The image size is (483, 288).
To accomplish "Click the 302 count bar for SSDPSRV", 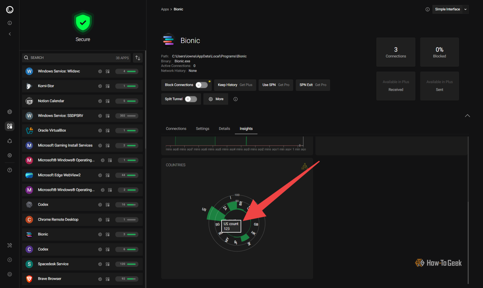I will pyautogui.click(x=127, y=116).
